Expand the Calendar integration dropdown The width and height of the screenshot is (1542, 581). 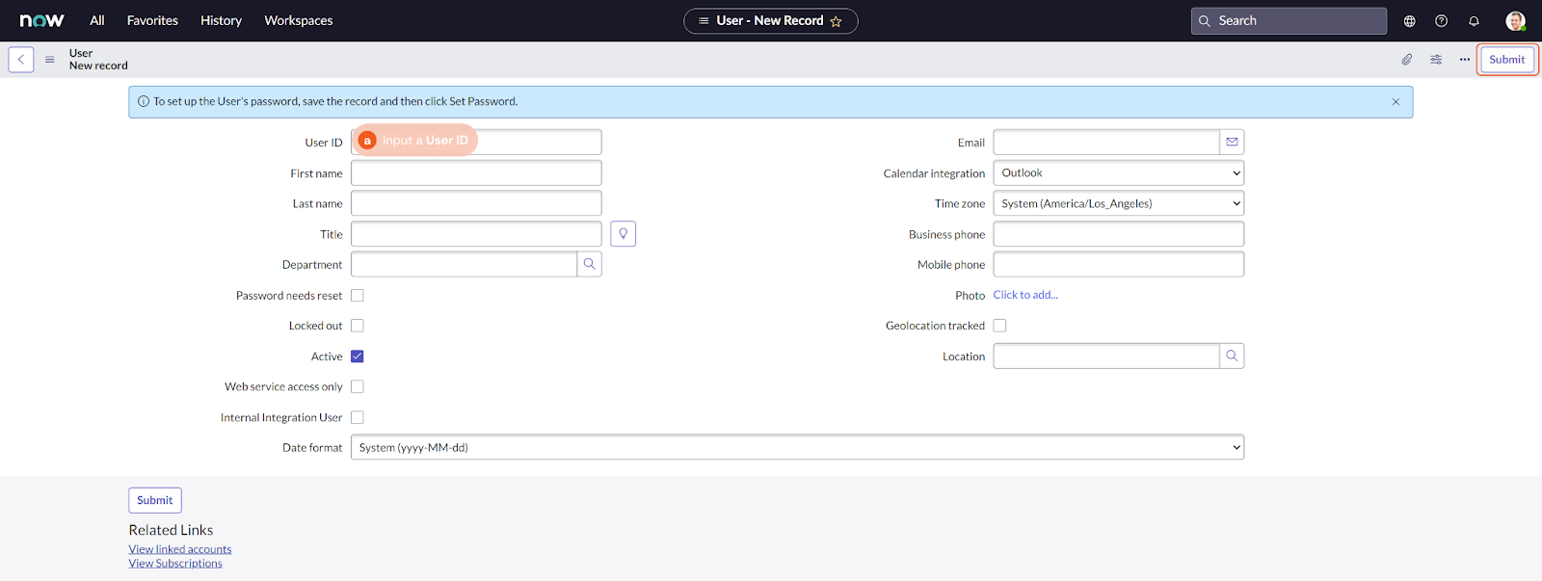[x=1118, y=173]
